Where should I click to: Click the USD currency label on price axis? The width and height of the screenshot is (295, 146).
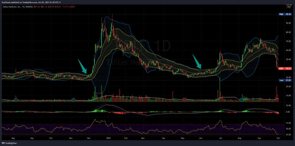tap(289, 7)
